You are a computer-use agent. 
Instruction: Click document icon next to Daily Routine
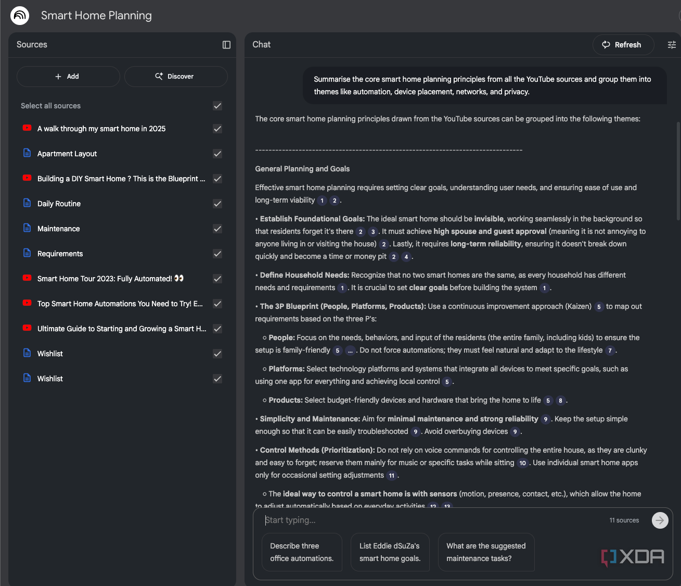point(27,203)
